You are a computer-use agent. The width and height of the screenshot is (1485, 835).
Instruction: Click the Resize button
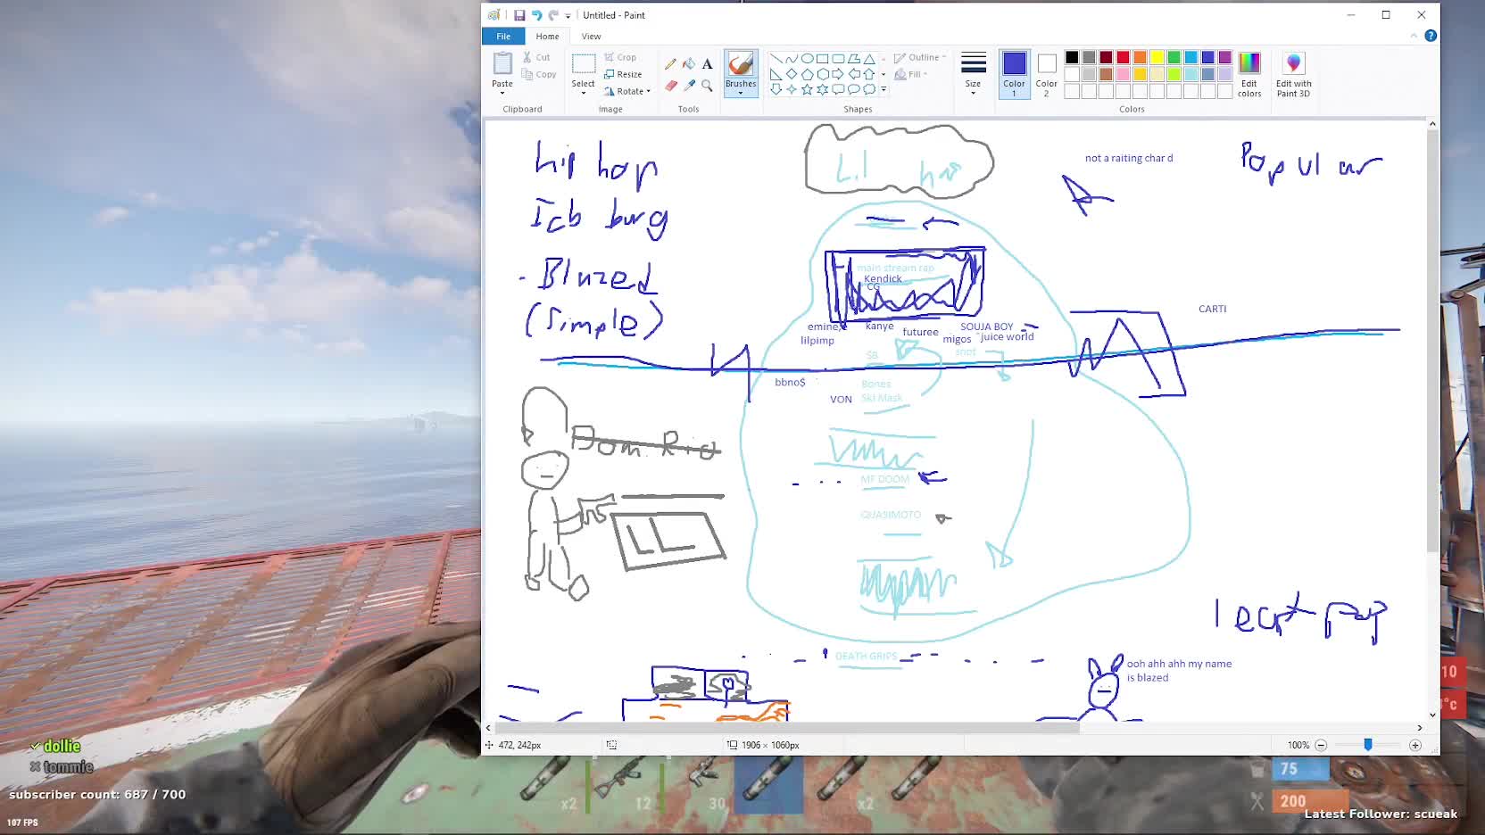623,74
